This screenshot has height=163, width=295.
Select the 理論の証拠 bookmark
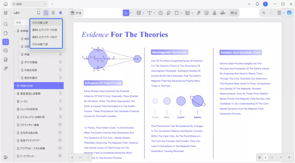[x=39, y=86]
